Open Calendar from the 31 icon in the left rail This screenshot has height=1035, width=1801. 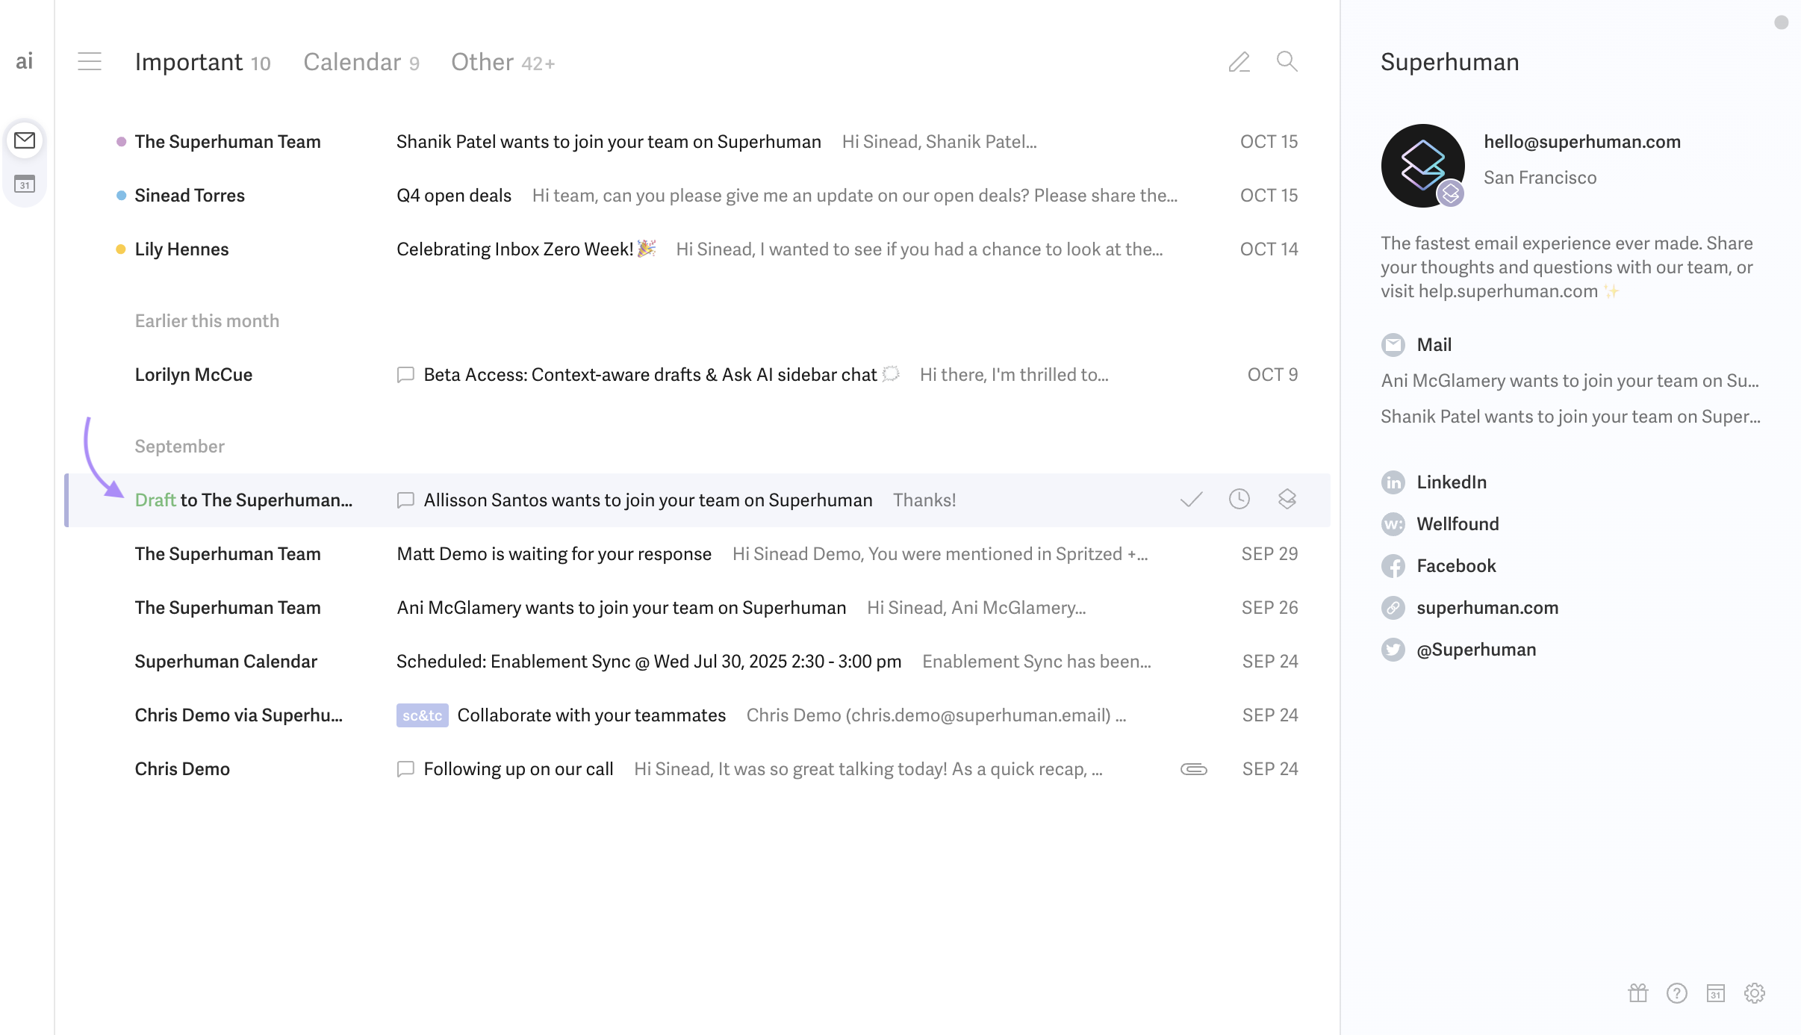pos(25,184)
